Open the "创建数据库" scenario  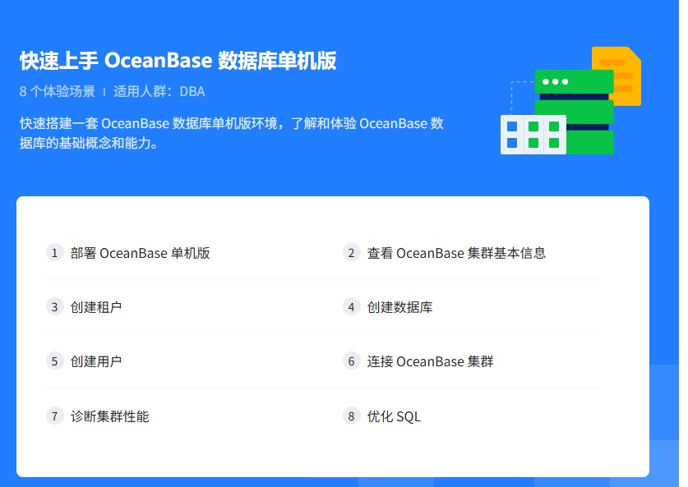tap(399, 307)
